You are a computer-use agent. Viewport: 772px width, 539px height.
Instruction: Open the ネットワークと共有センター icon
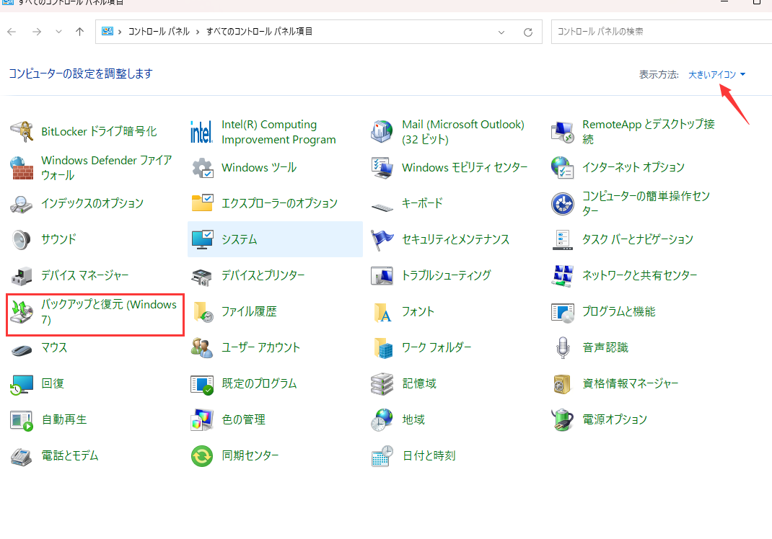pyautogui.click(x=562, y=275)
